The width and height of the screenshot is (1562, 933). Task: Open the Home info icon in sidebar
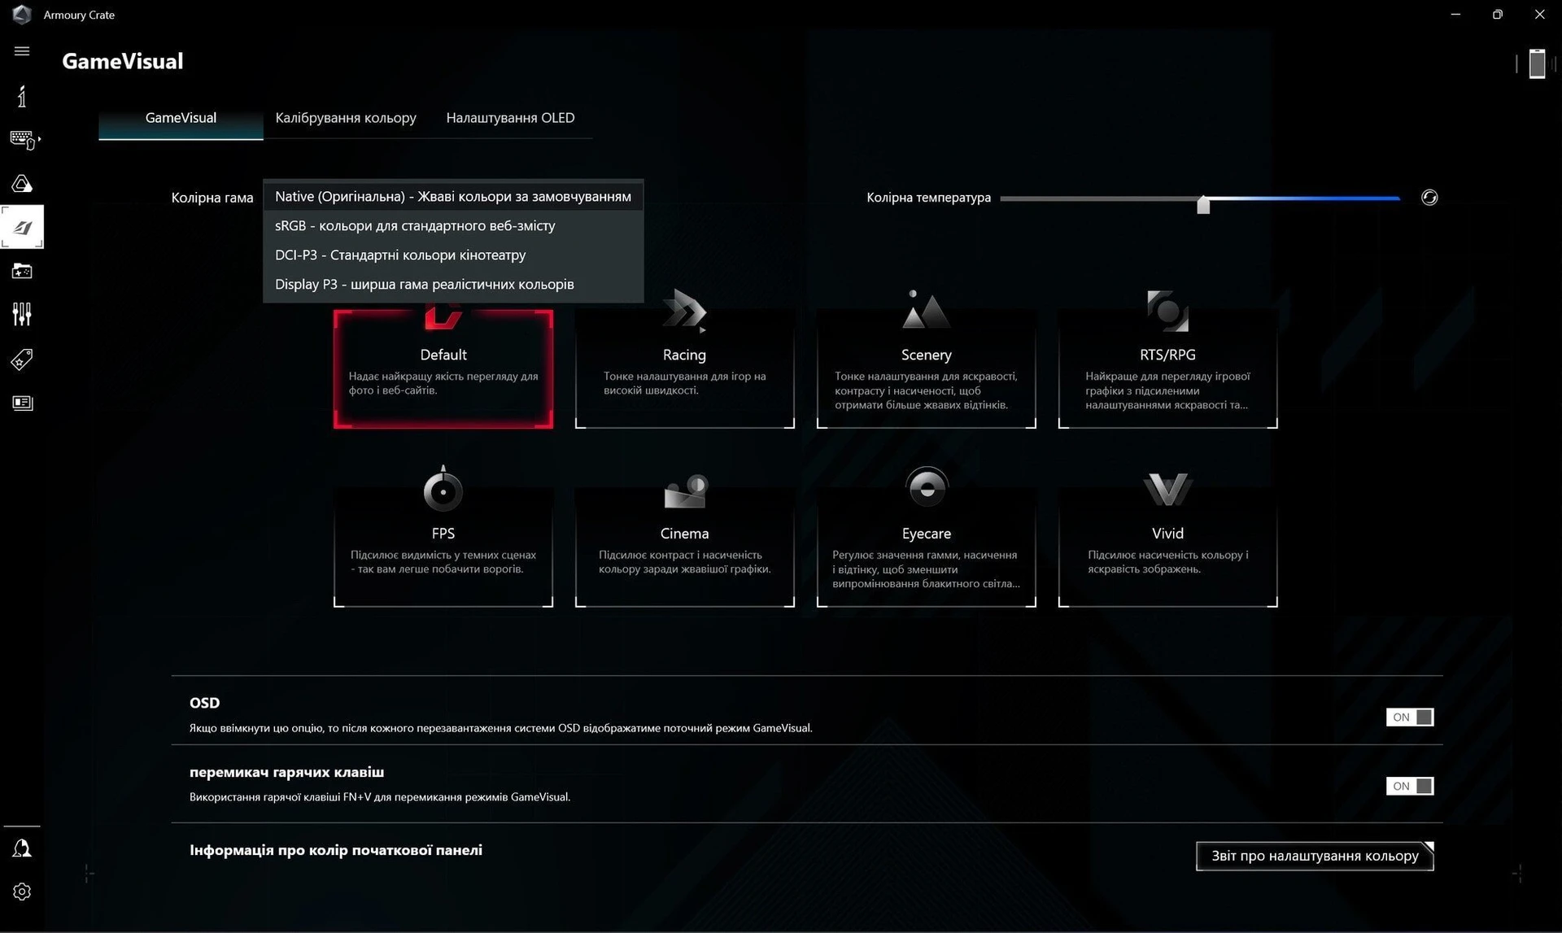point(22,97)
